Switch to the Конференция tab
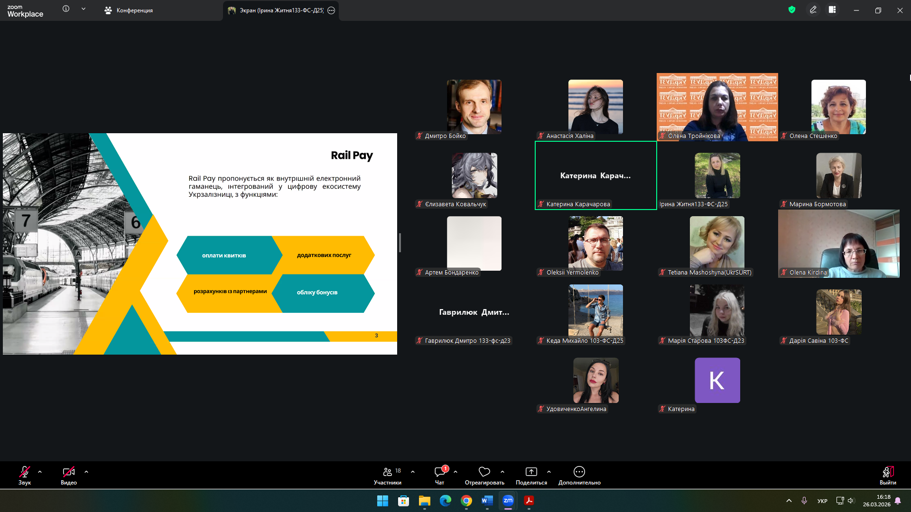 click(x=129, y=10)
